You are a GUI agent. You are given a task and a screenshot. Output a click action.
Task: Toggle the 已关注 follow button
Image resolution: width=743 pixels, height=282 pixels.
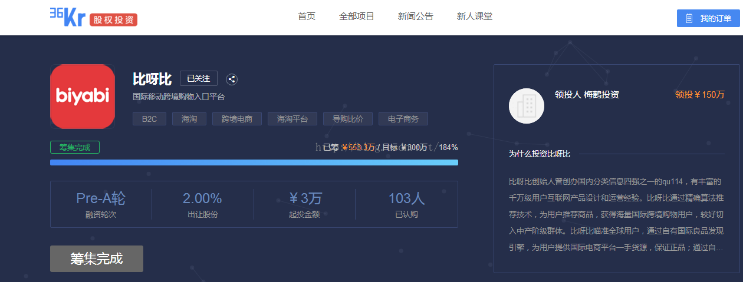coord(199,78)
